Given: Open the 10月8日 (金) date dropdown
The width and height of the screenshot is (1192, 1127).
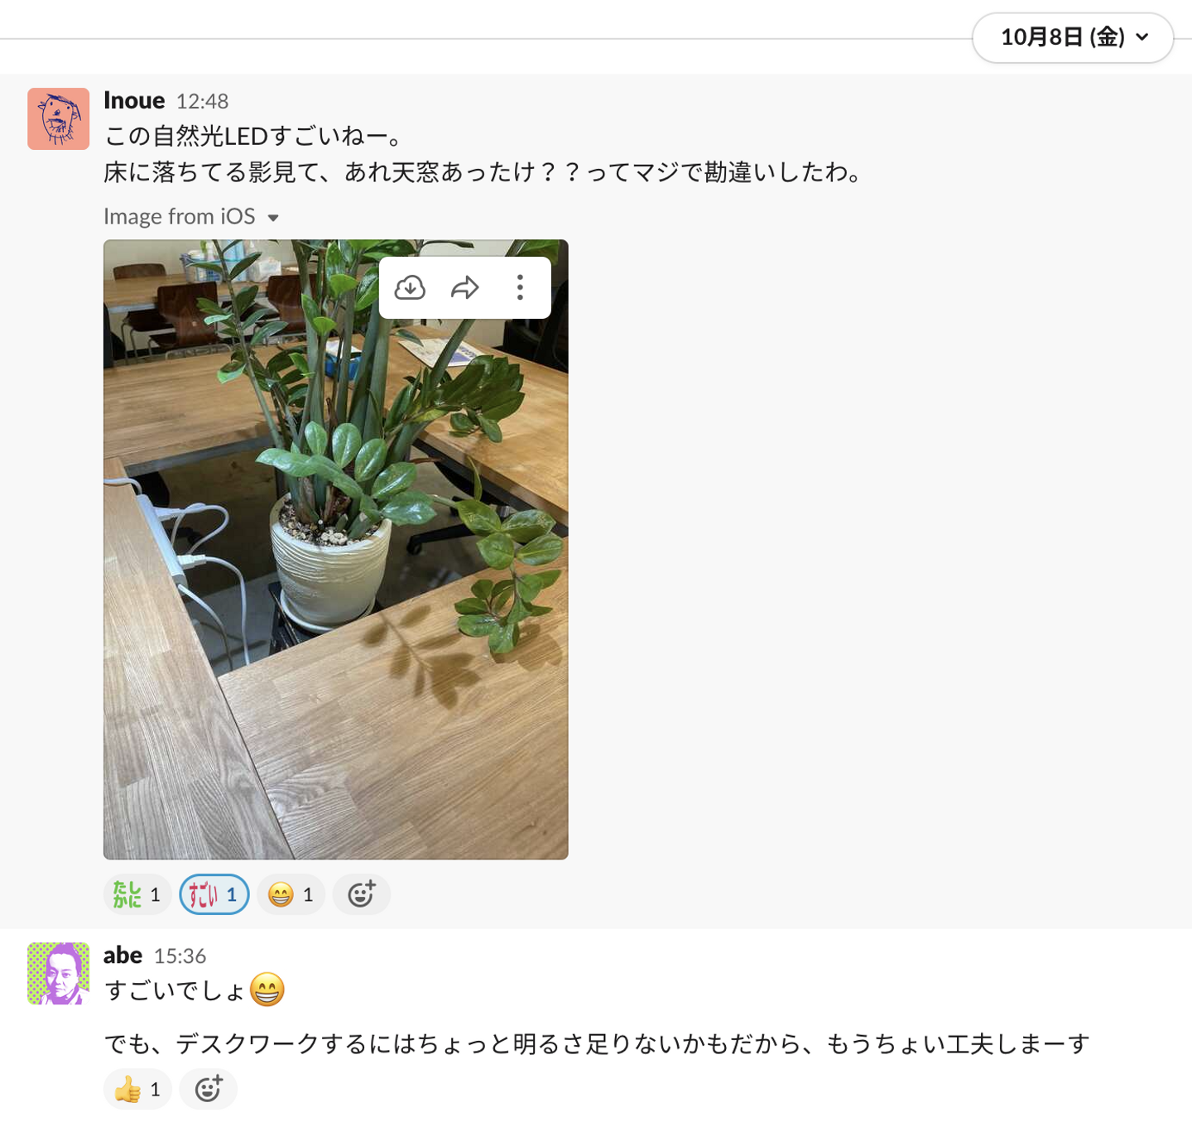Looking at the screenshot, I should coord(1073,37).
